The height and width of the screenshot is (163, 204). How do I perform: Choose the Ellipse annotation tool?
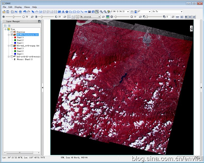point(78,12)
